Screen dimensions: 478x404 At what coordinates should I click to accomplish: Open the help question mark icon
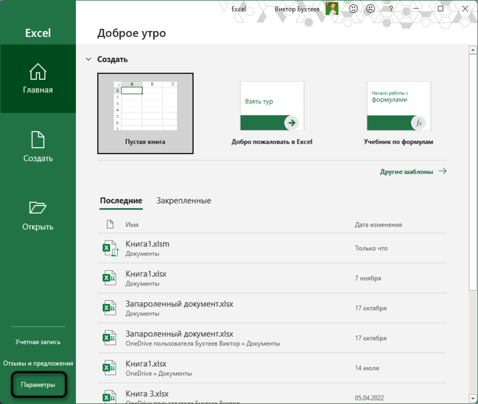click(x=391, y=9)
